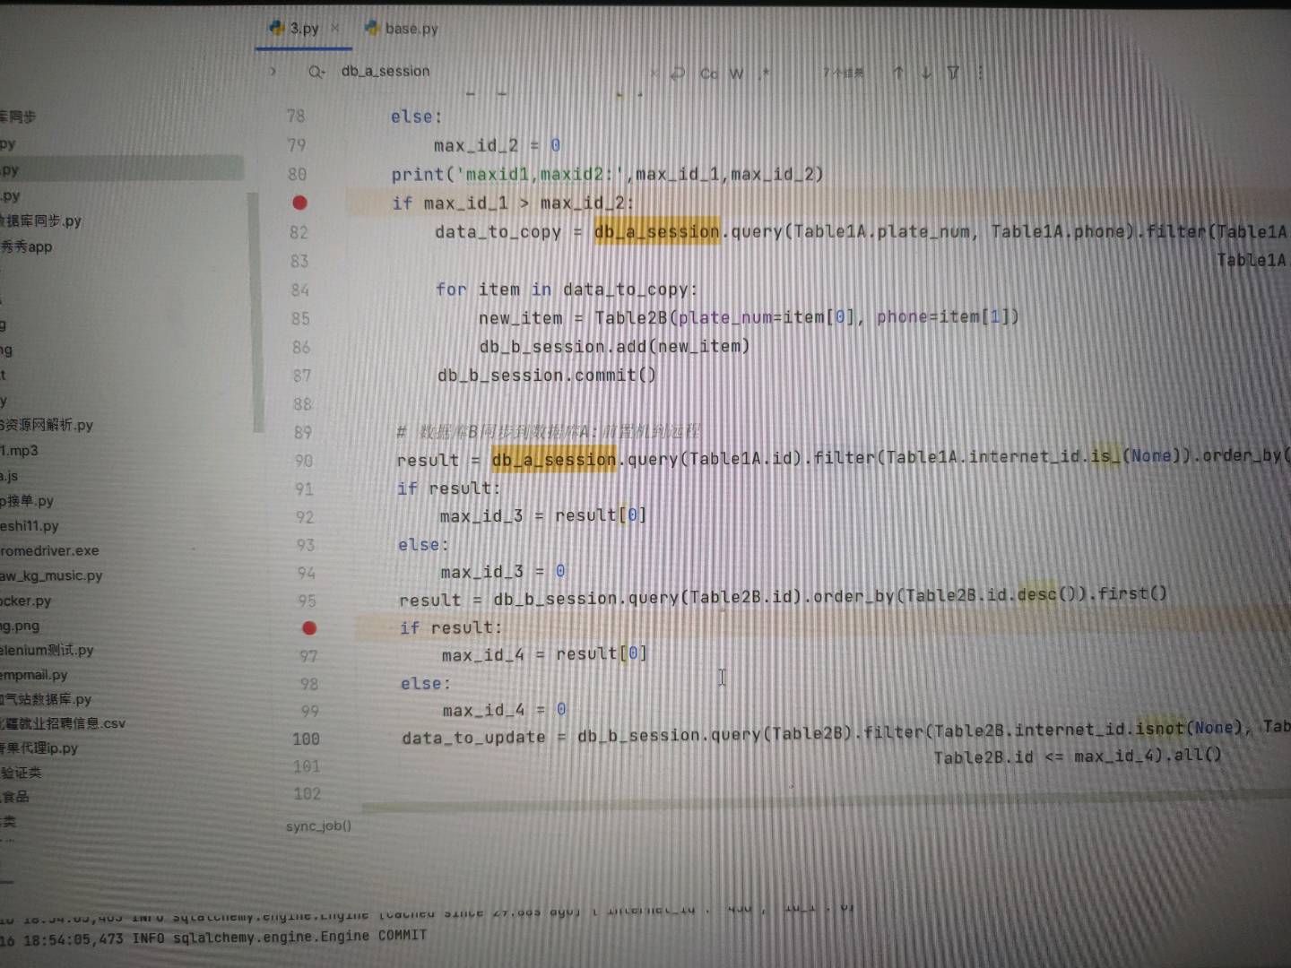Click the new line icon in search field
This screenshot has width=1291, height=968.
(679, 73)
